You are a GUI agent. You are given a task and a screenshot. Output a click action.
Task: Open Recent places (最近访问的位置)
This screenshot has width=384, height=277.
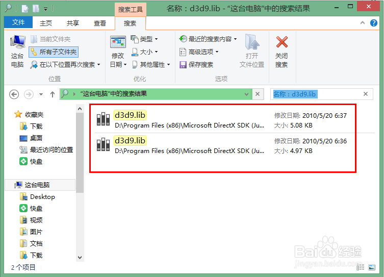click(46, 149)
